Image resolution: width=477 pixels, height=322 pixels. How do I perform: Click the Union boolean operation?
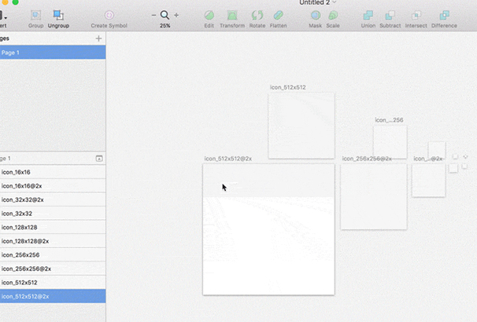click(368, 16)
